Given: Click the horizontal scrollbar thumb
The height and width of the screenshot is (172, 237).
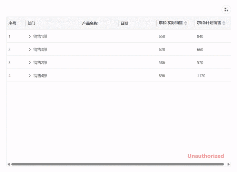Looking at the screenshot, I should 118,164.
